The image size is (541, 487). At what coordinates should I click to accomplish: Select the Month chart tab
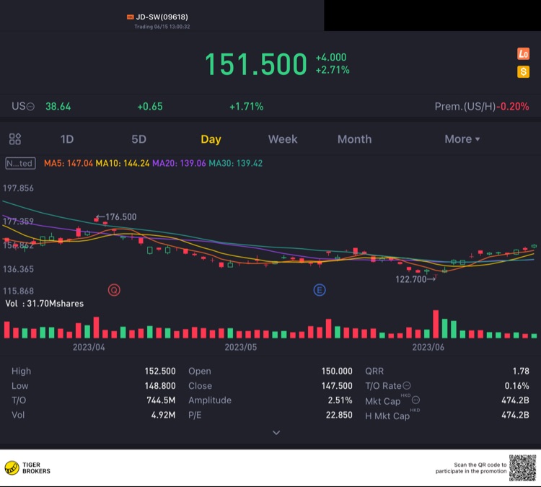click(354, 139)
